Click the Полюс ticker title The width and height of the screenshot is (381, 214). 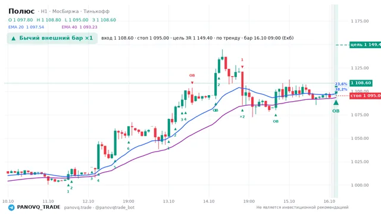tap(21, 11)
